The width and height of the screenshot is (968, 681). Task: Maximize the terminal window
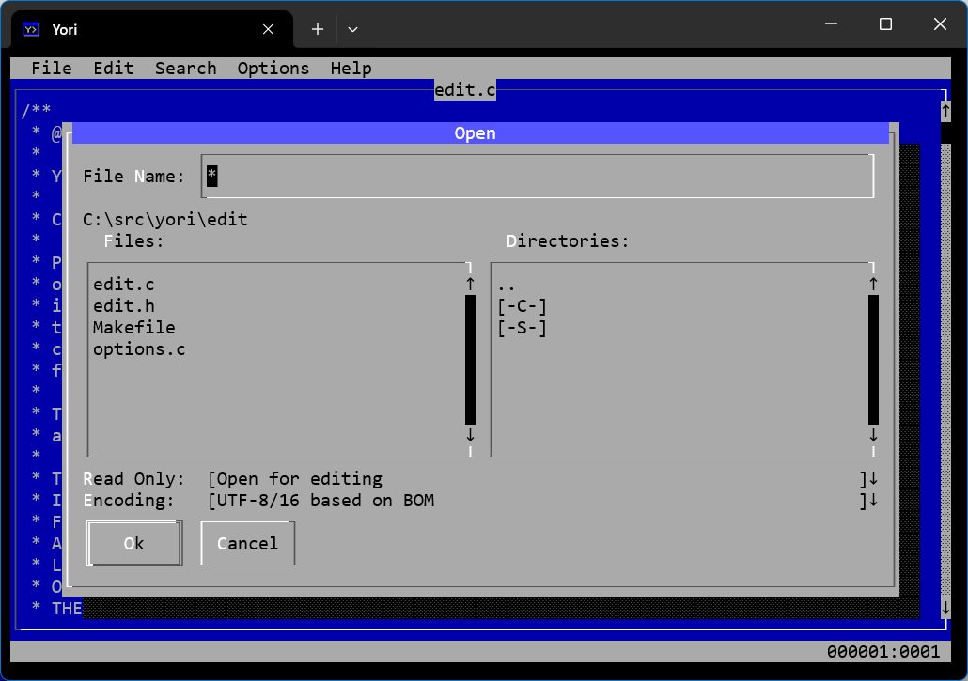coord(886,24)
